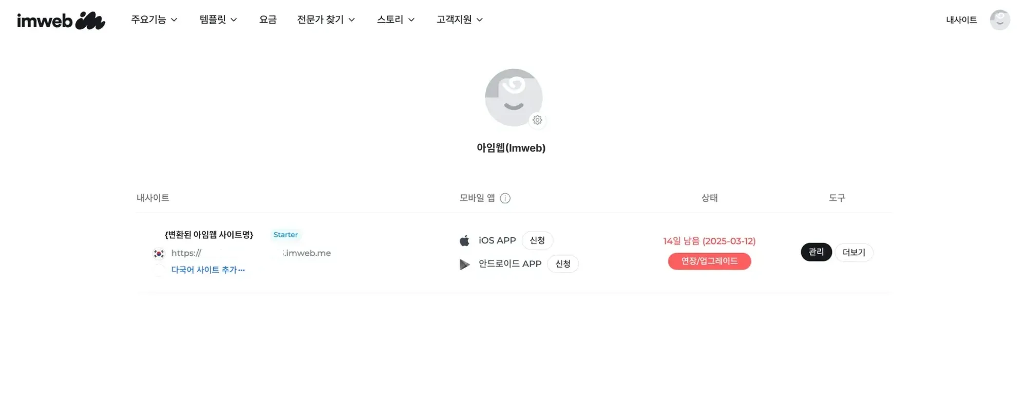The width and height of the screenshot is (1023, 414).
Task: Expand the 전문가 찾기 dropdown
Action: (326, 20)
